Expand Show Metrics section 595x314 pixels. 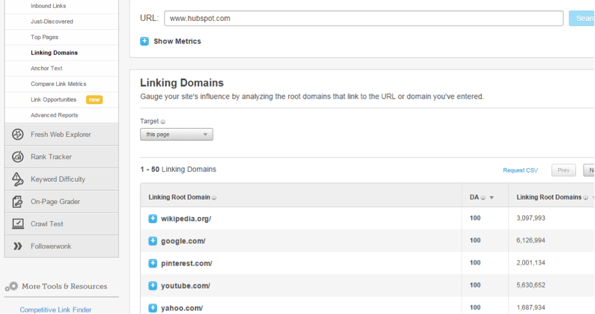point(144,41)
